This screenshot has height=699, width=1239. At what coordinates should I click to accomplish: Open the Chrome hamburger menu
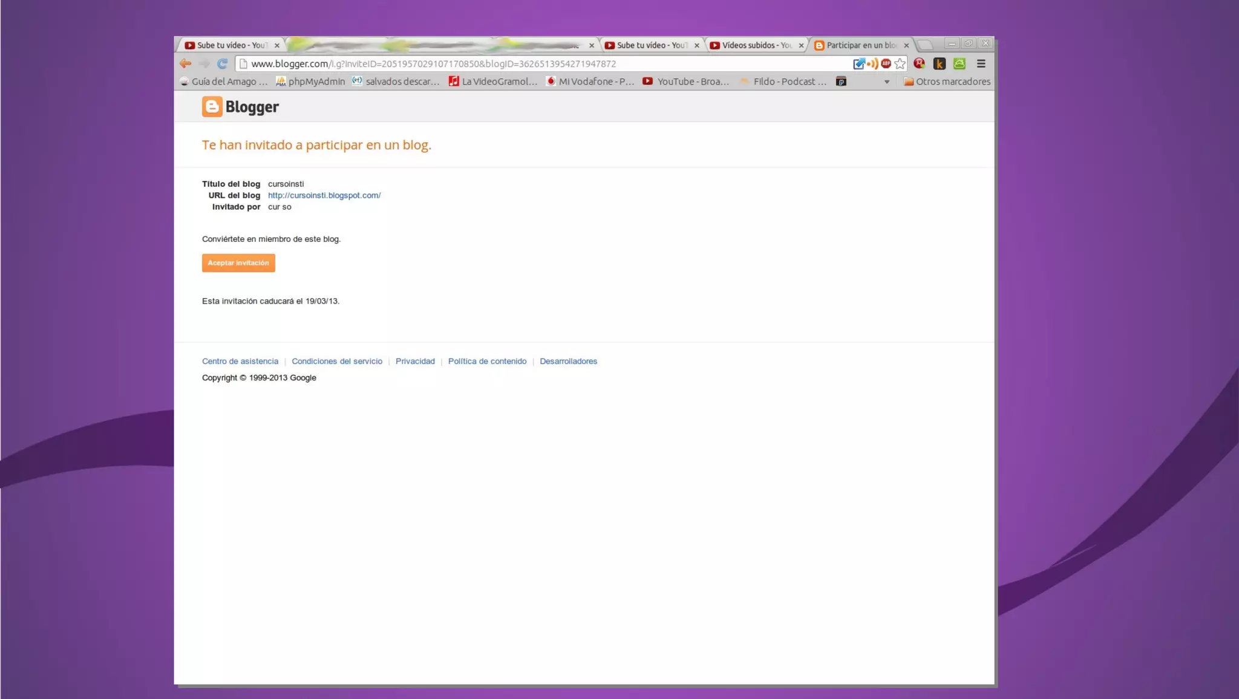pyautogui.click(x=981, y=63)
